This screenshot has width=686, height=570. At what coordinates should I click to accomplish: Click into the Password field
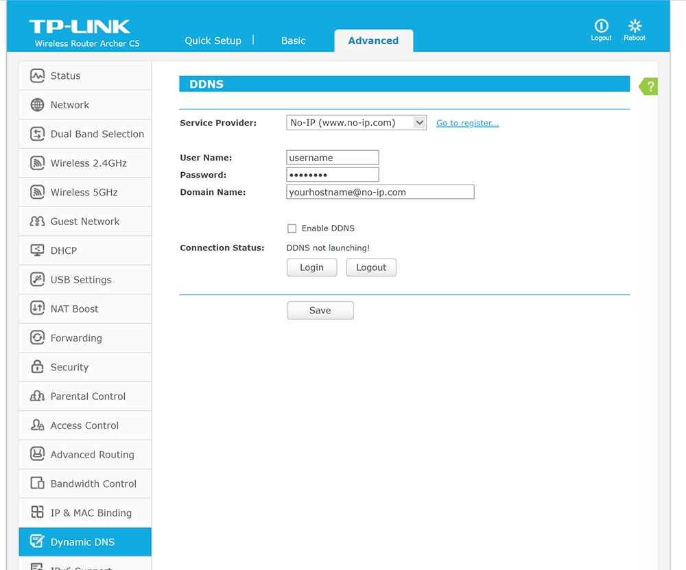[x=332, y=175]
